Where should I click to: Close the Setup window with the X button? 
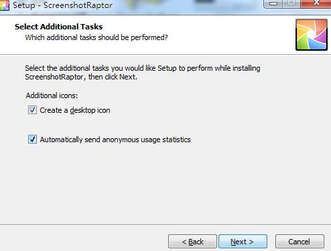316,3
